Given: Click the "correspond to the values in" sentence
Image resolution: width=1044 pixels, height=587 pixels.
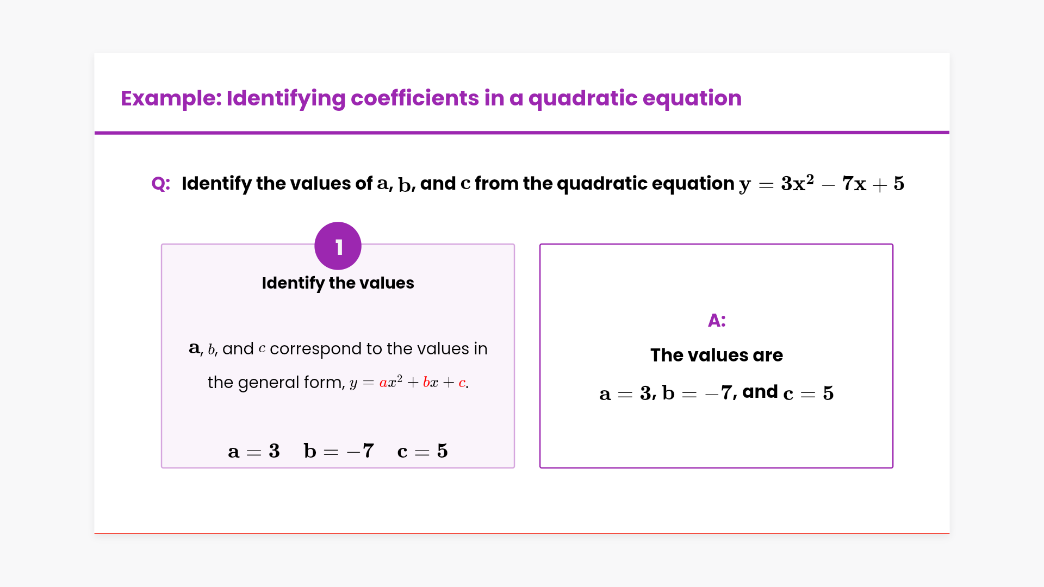Looking at the screenshot, I should coord(378,349).
